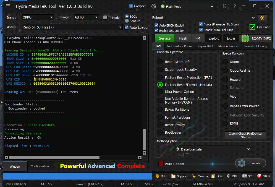Image resolution: width=275 pixels, height=187 pixels.
Task: Take screenshot with SC camera icon
Action: click(x=245, y=176)
